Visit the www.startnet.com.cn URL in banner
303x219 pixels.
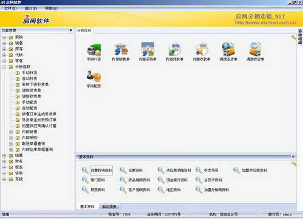(265, 22)
